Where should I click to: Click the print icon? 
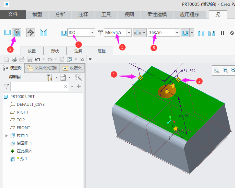[x=14, y=59]
